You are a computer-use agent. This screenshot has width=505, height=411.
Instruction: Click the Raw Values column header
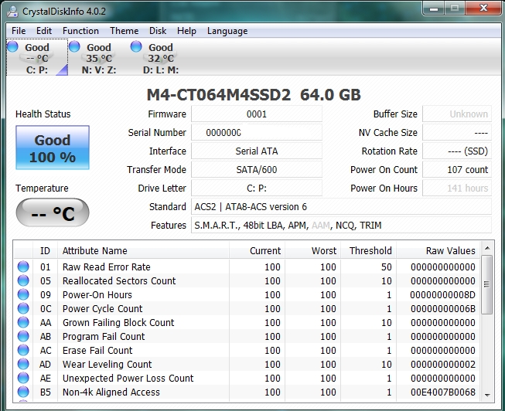pyautogui.click(x=438, y=251)
